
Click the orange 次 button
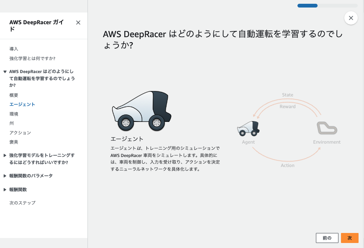click(x=350, y=238)
